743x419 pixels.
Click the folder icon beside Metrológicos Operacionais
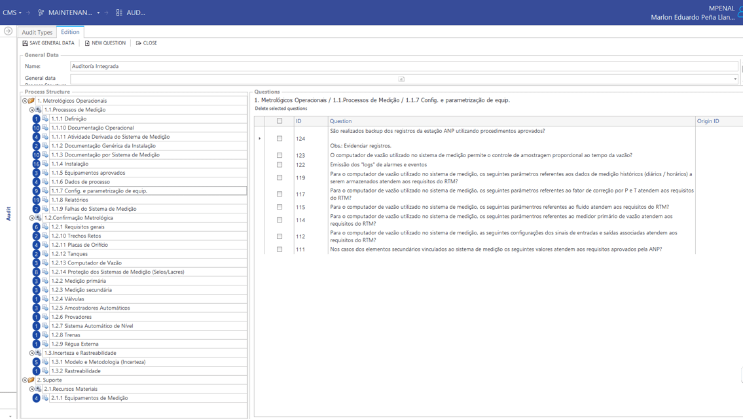point(31,101)
